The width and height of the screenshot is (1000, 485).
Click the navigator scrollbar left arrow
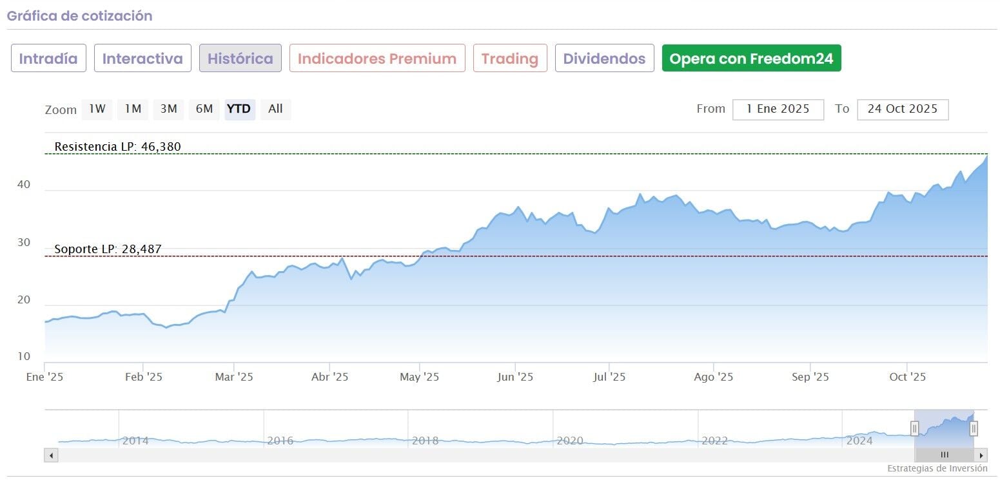click(52, 455)
